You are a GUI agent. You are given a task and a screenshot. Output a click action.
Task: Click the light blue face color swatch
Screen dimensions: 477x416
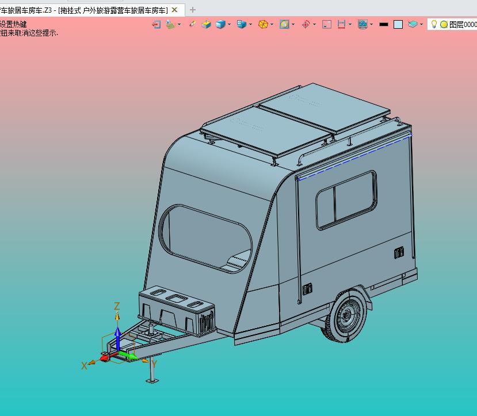(398, 25)
